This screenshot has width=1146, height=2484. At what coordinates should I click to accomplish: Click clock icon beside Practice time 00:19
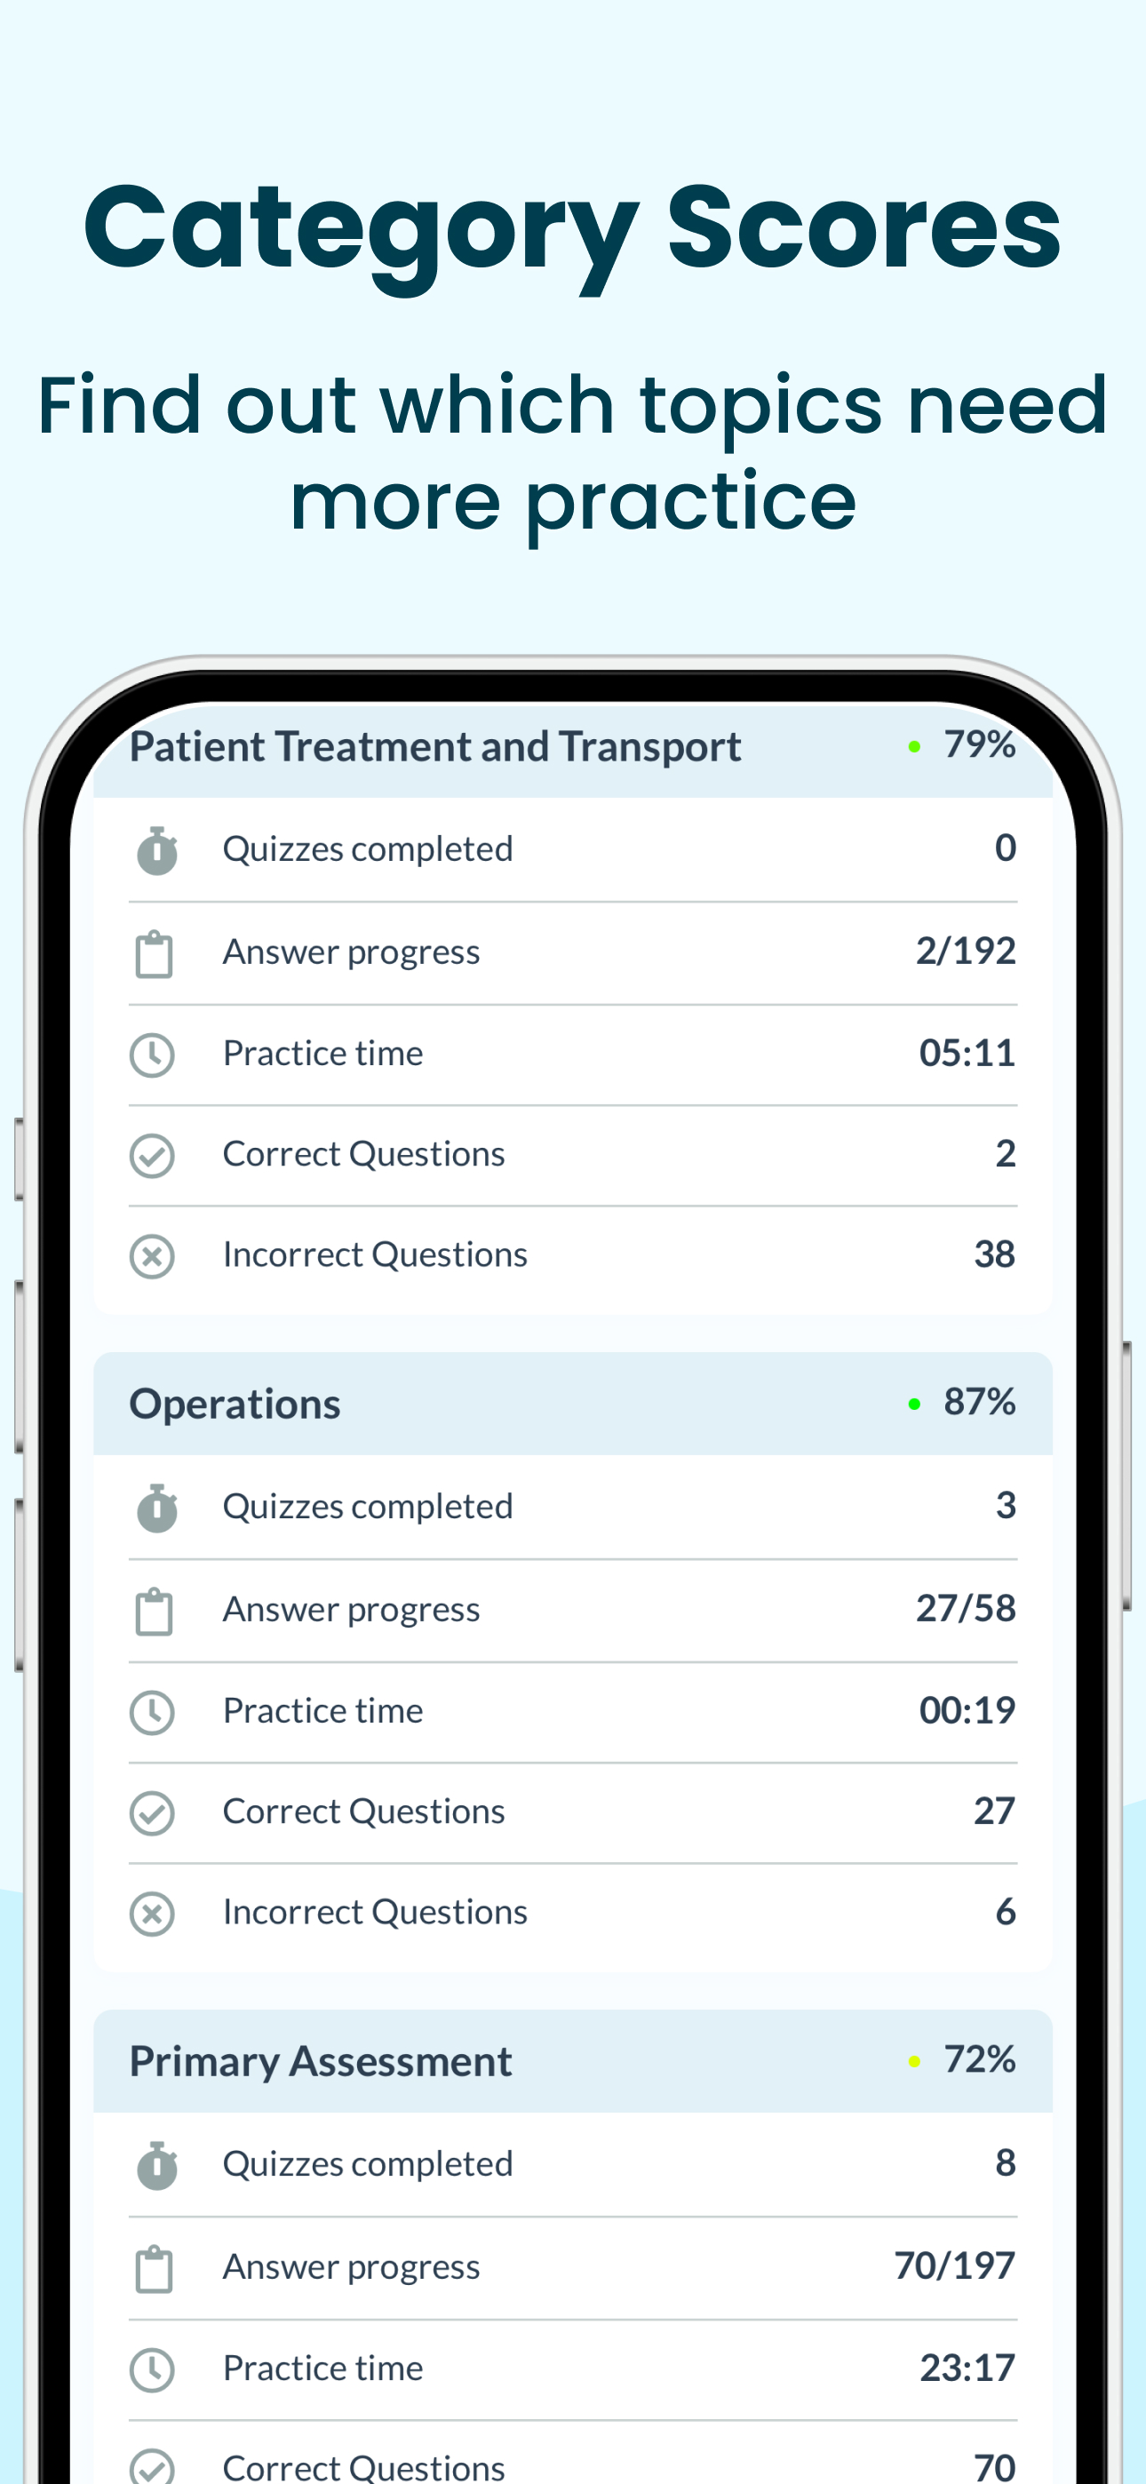click(x=153, y=1713)
